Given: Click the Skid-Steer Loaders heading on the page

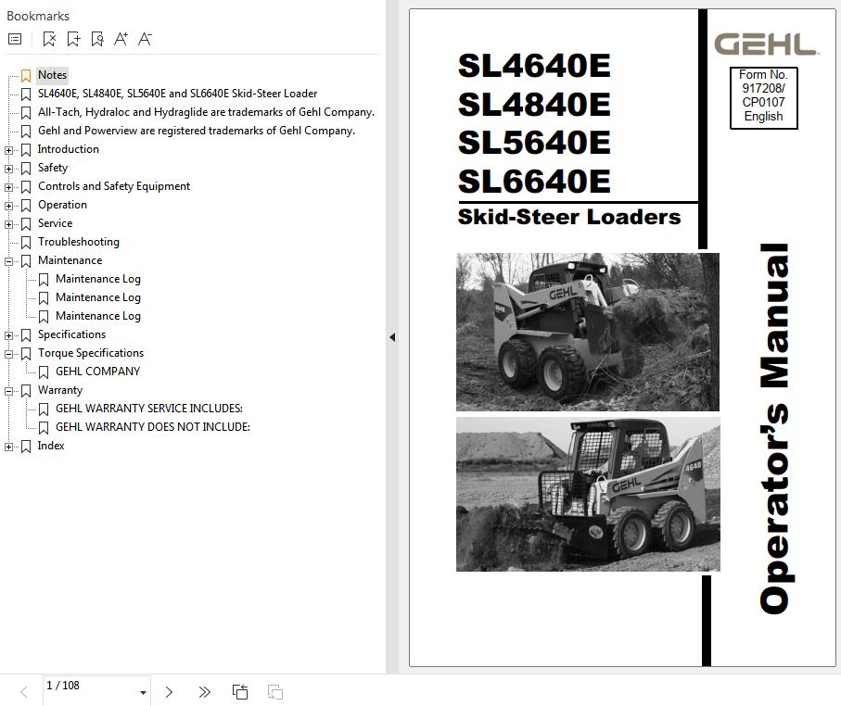Looking at the screenshot, I should click(x=569, y=217).
